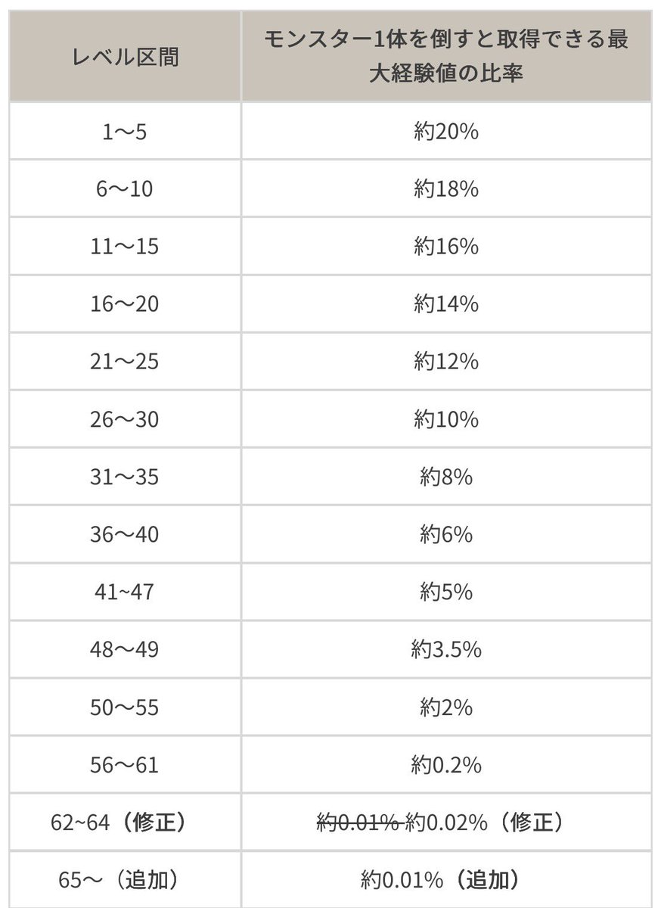
Task: Select the 62~64（修正） level cell
Action: pyautogui.click(x=126, y=822)
